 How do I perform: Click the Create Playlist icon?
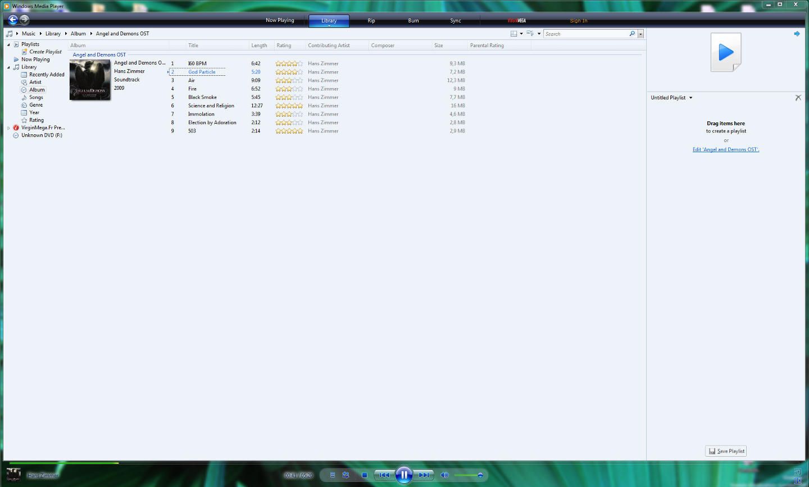pyautogui.click(x=24, y=52)
